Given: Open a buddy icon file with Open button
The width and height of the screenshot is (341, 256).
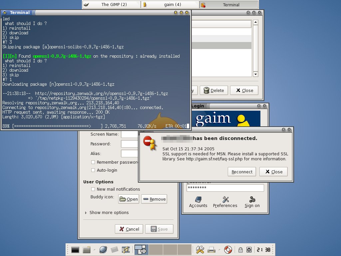Looking at the screenshot, I should pyautogui.click(x=129, y=199).
